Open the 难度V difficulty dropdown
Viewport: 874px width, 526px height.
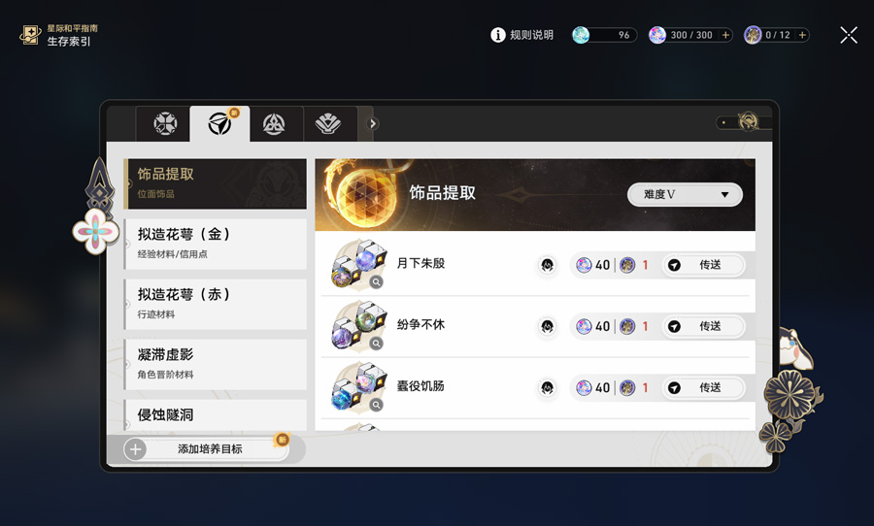[685, 194]
